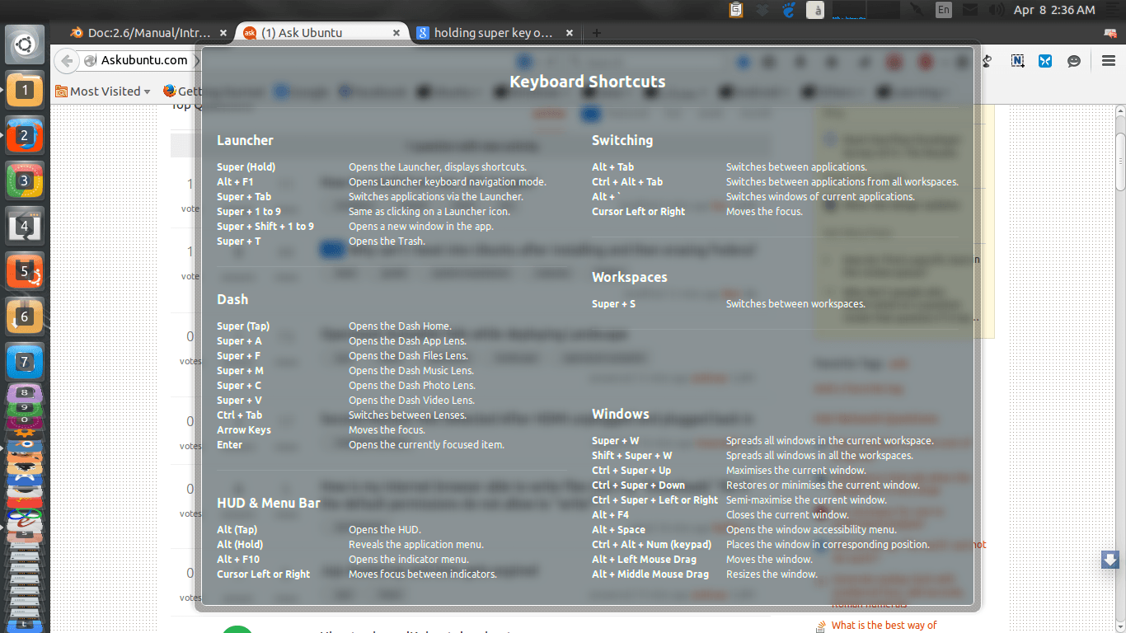Screen dimensions: 1126x633
Task: Click the 'Super + Tab' shortcut text
Action: (x=244, y=197)
